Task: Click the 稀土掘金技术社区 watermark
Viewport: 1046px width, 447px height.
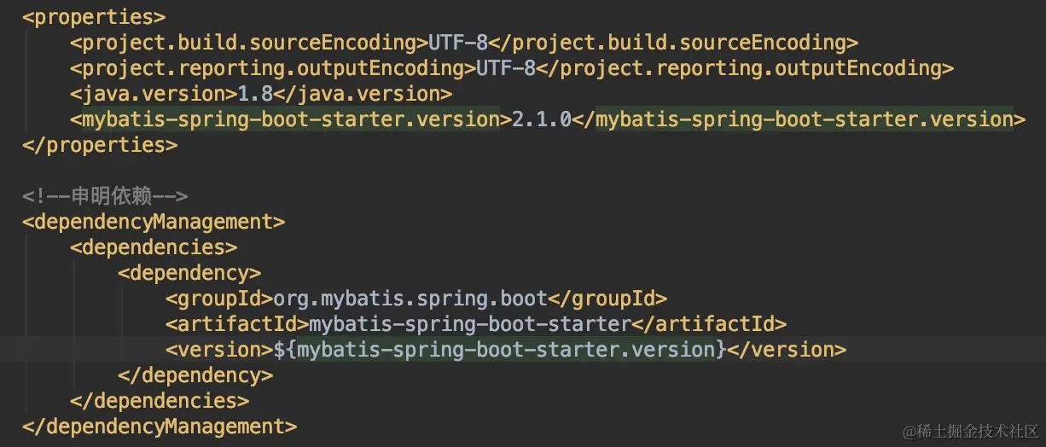Action: pyautogui.click(x=970, y=429)
